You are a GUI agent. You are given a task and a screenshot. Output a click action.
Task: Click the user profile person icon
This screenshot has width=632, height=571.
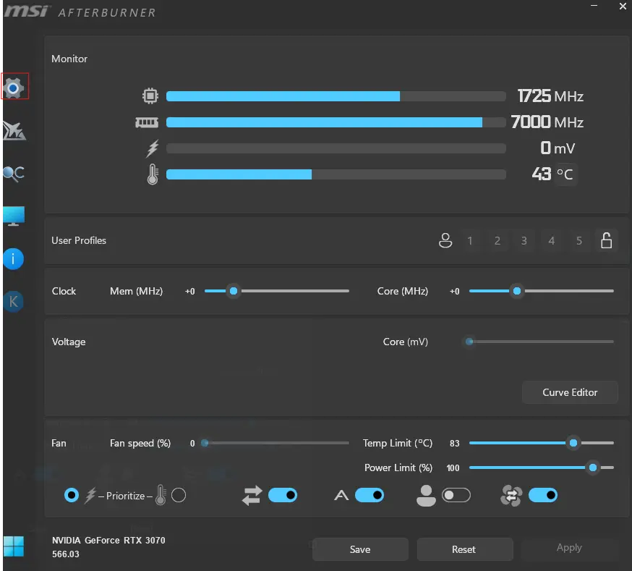point(445,241)
